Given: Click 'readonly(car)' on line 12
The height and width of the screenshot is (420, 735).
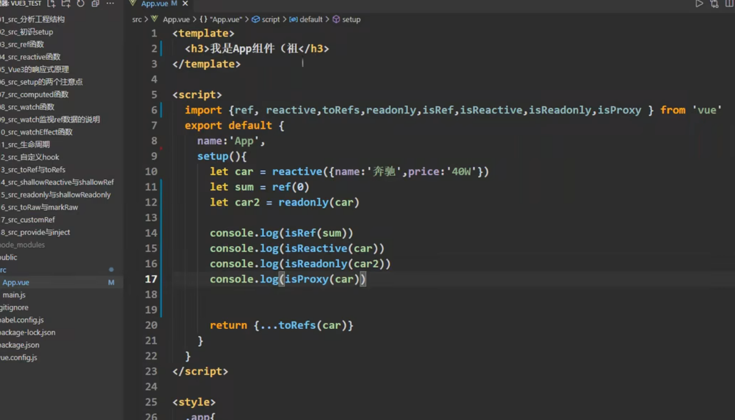Looking at the screenshot, I should [x=319, y=202].
